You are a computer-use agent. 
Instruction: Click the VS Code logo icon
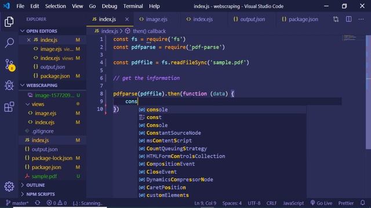pos(6,6)
